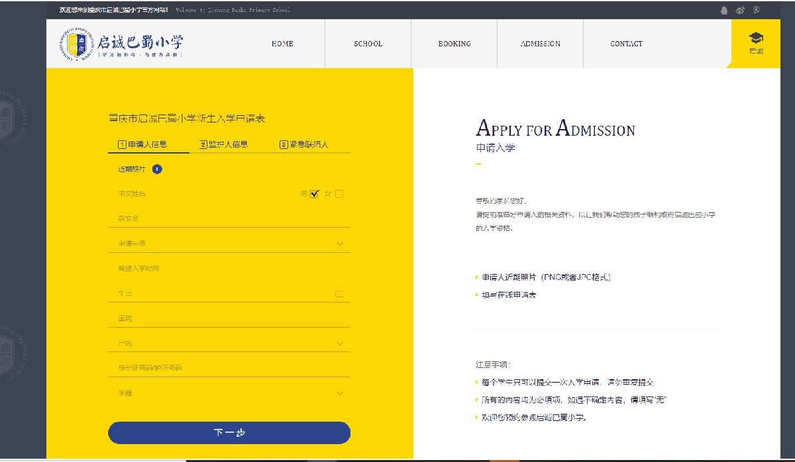Open the 户籍 dropdown list
This screenshot has width=795, height=462.
[340, 344]
